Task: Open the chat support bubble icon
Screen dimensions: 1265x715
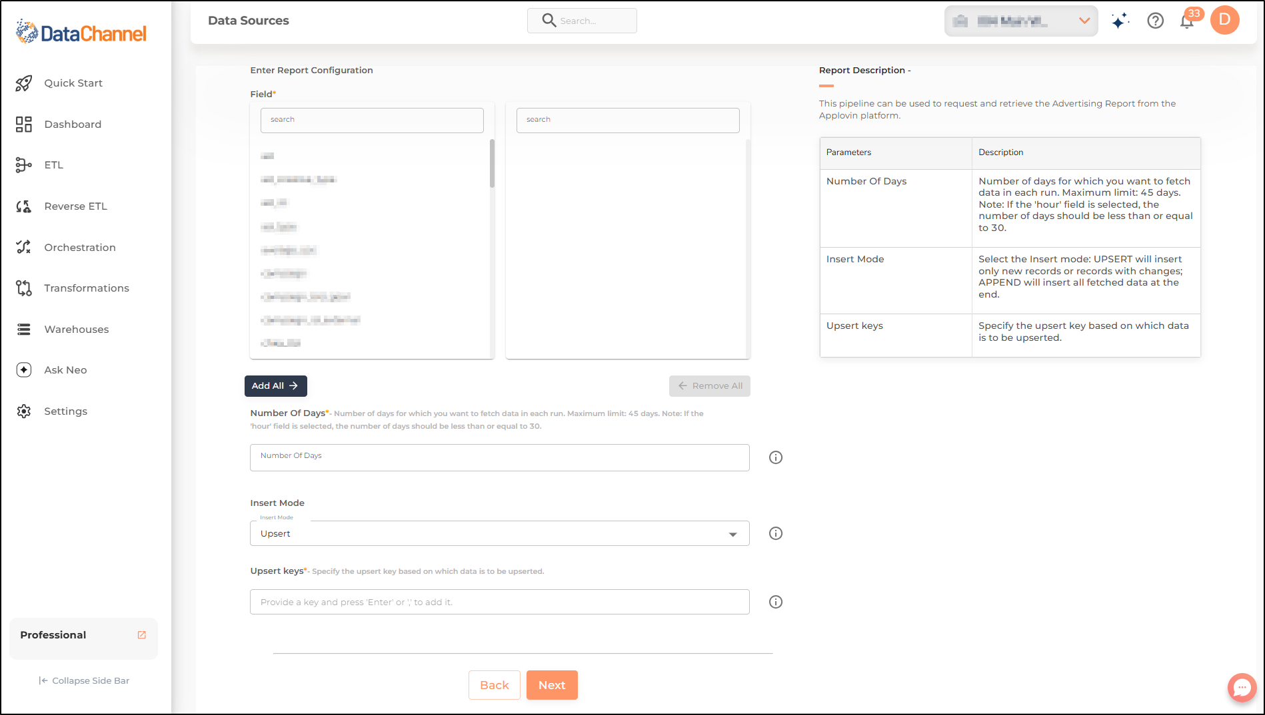Action: tap(1242, 687)
